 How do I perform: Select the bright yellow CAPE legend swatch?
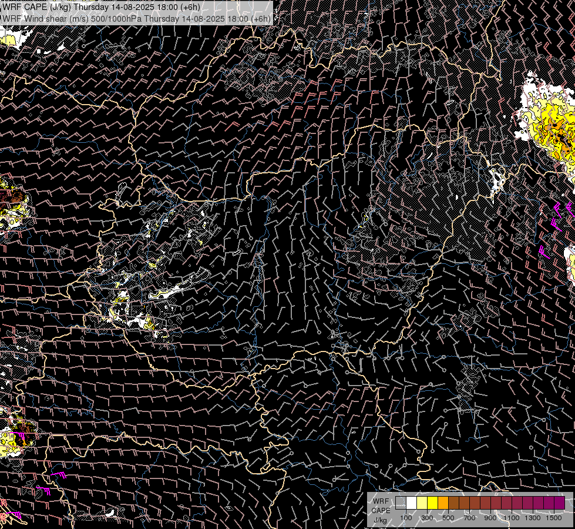[x=433, y=503]
